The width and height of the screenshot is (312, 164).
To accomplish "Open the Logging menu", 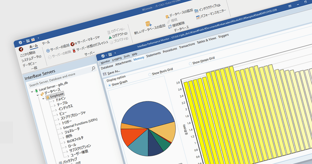I will point(117,59).
